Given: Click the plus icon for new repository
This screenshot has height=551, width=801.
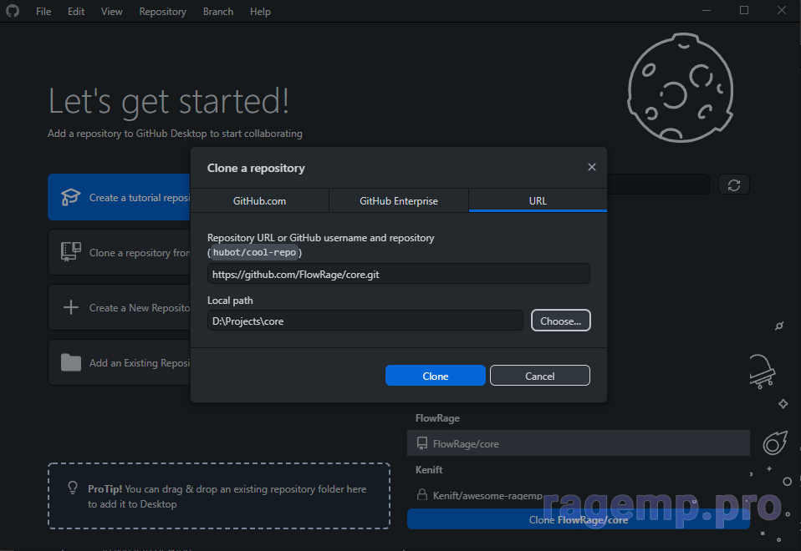Looking at the screenshot, I should point(70,307).
